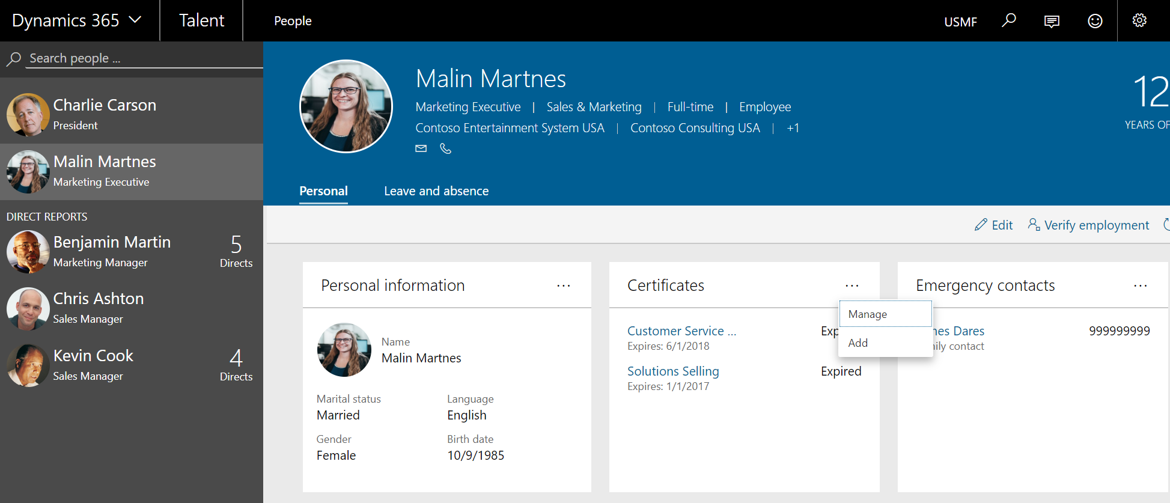Click the Female gender value

click(336, 456)
